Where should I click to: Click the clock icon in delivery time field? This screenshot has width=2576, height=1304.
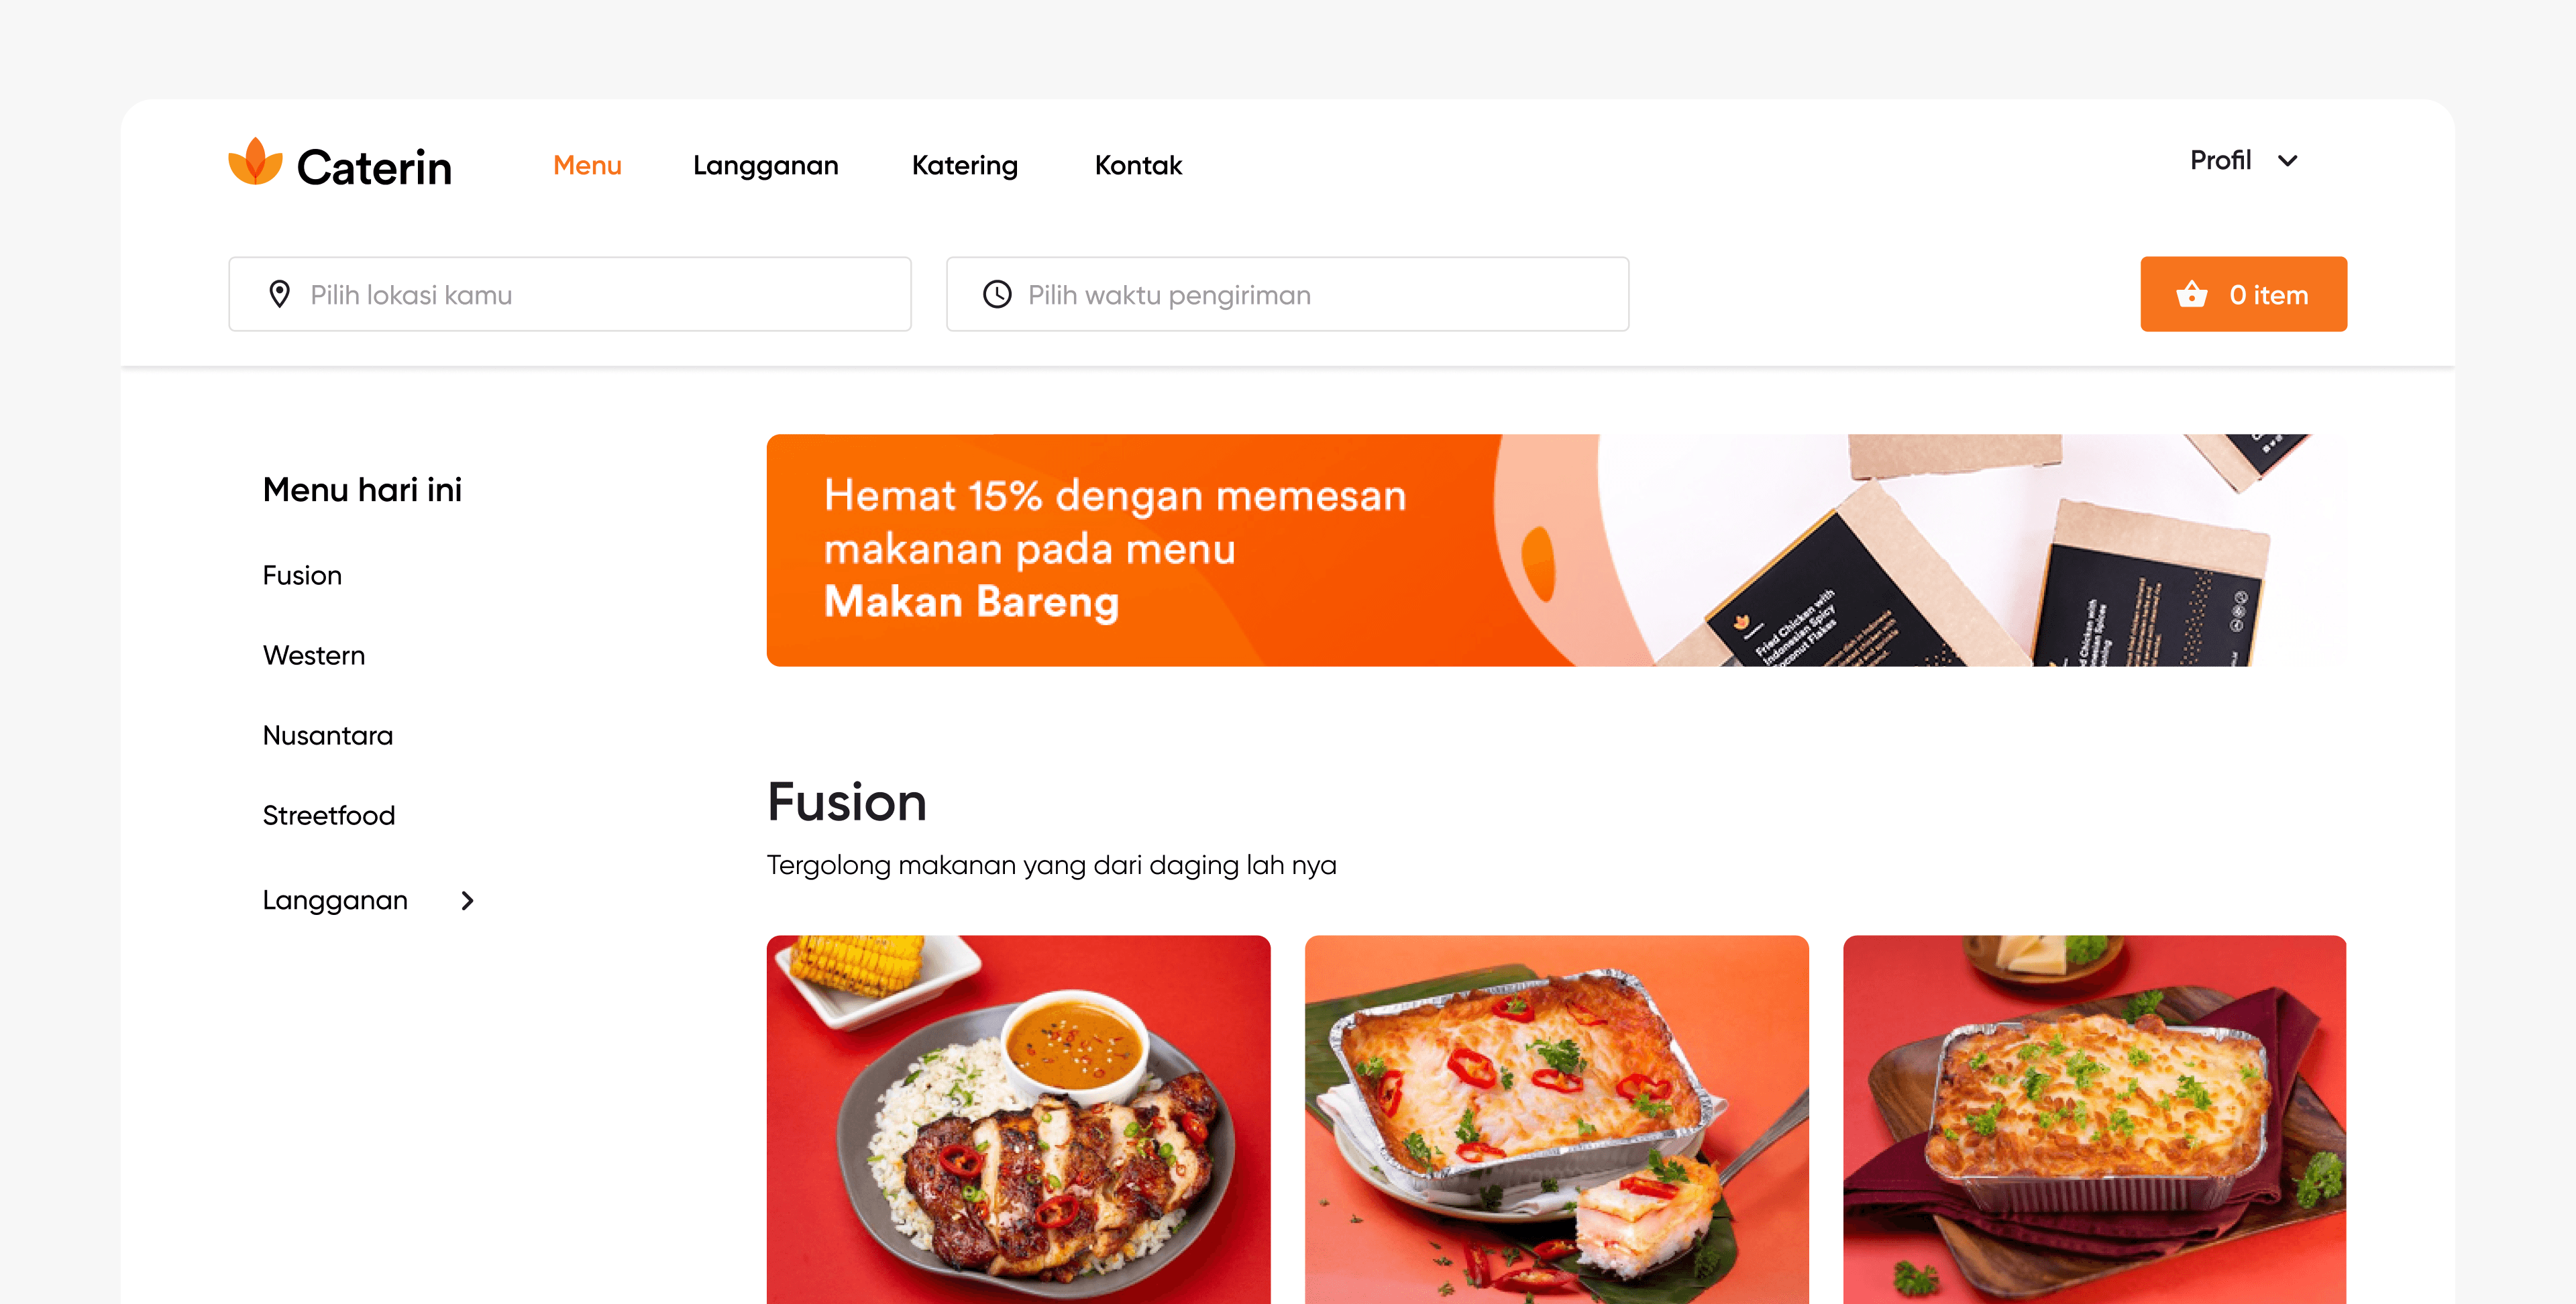(997, 294)
